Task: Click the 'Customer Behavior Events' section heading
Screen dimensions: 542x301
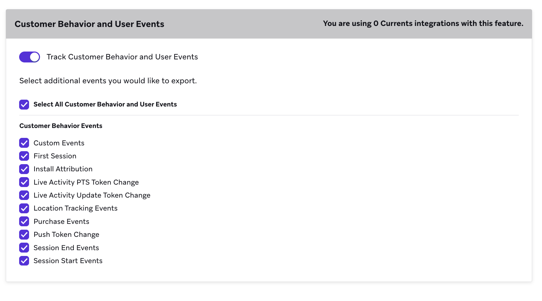Action: pos(61,126)
